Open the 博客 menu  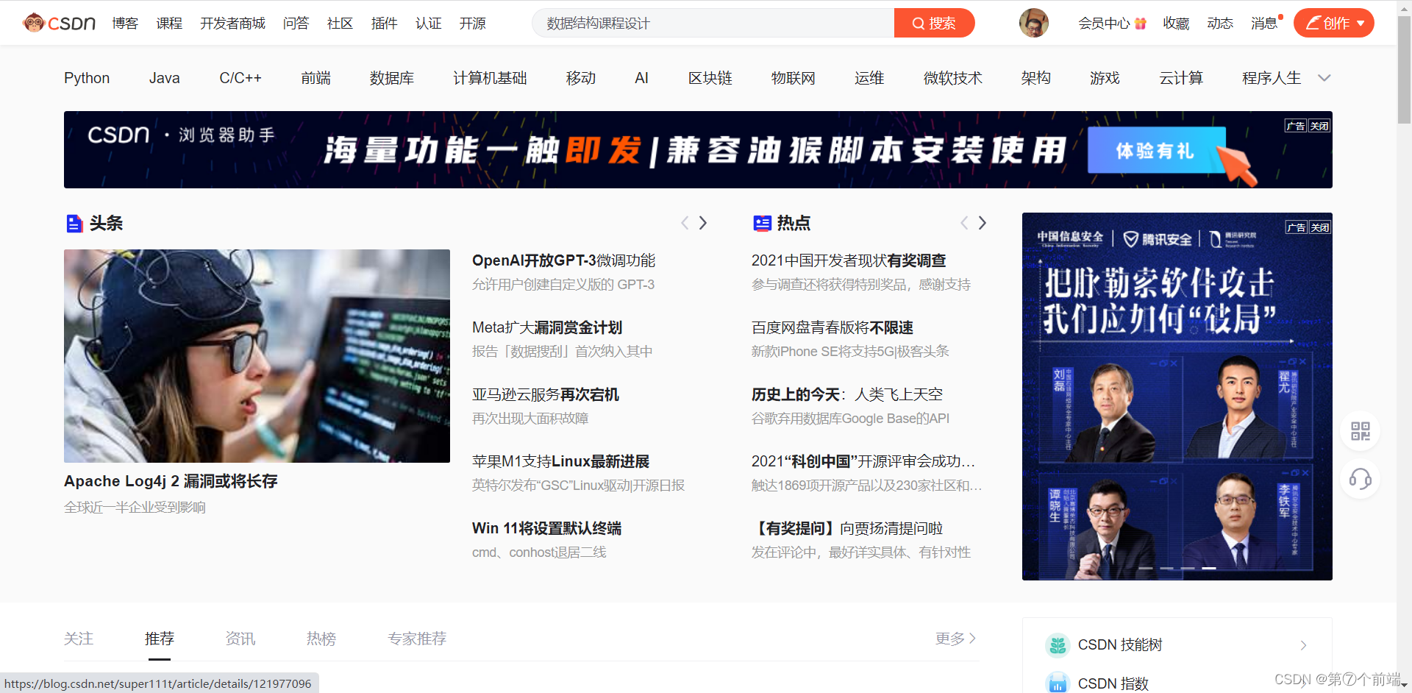tap(125, 24)
